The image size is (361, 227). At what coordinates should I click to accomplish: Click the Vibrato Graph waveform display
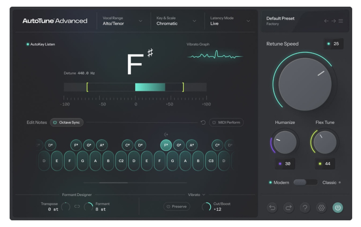(x=215, y=56)
